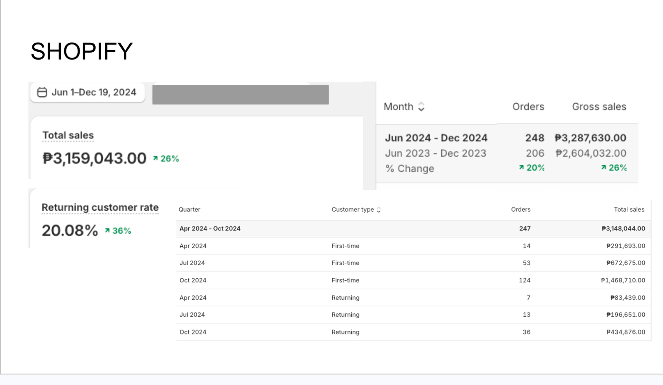Image resolution: width=663 pixels, height=385 pixels.
Task: Click the gray redacted bar beside date picker
Action: tap(240, 95)
